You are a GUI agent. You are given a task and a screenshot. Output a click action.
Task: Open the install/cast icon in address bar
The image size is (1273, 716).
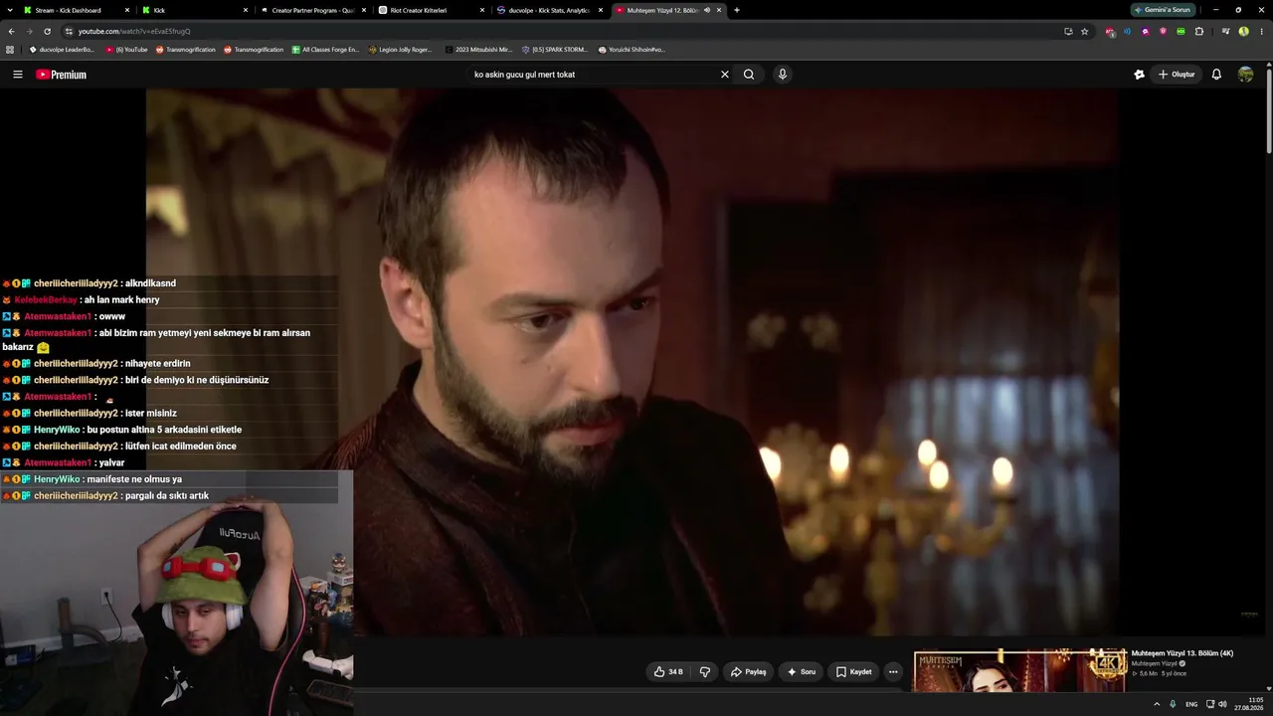1068,31
